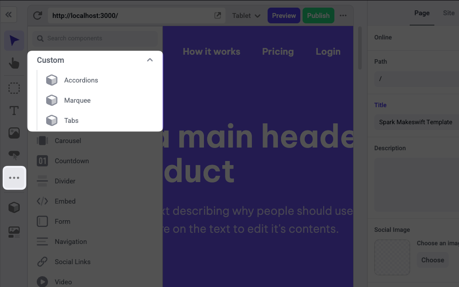
Task: Select the Text tool
Action: tap(14, 110)
